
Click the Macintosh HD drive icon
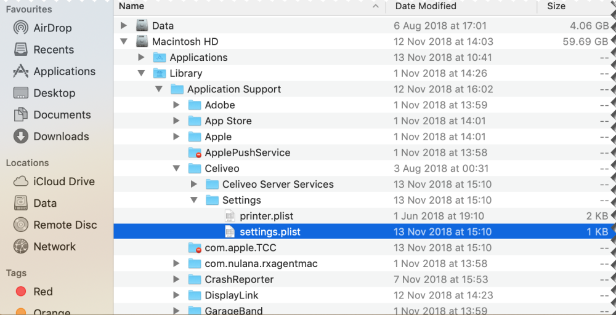coord(142,42)
